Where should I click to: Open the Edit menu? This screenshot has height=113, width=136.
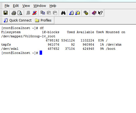[x=16, y=6]
